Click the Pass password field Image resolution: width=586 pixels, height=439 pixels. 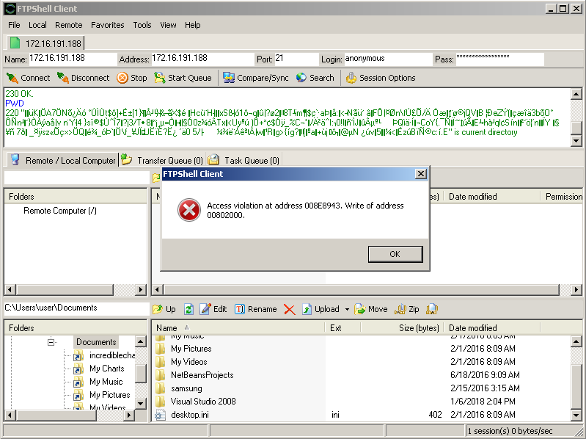(499, 59)
